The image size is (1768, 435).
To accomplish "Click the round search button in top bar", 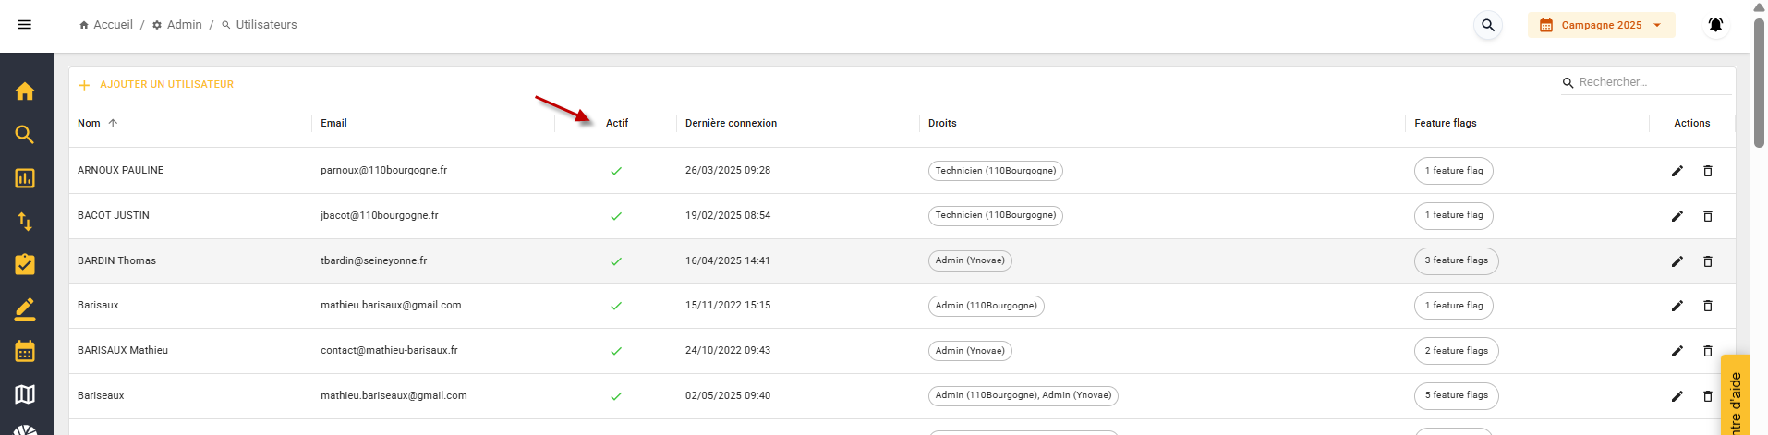I will [x=1488, y=25].
